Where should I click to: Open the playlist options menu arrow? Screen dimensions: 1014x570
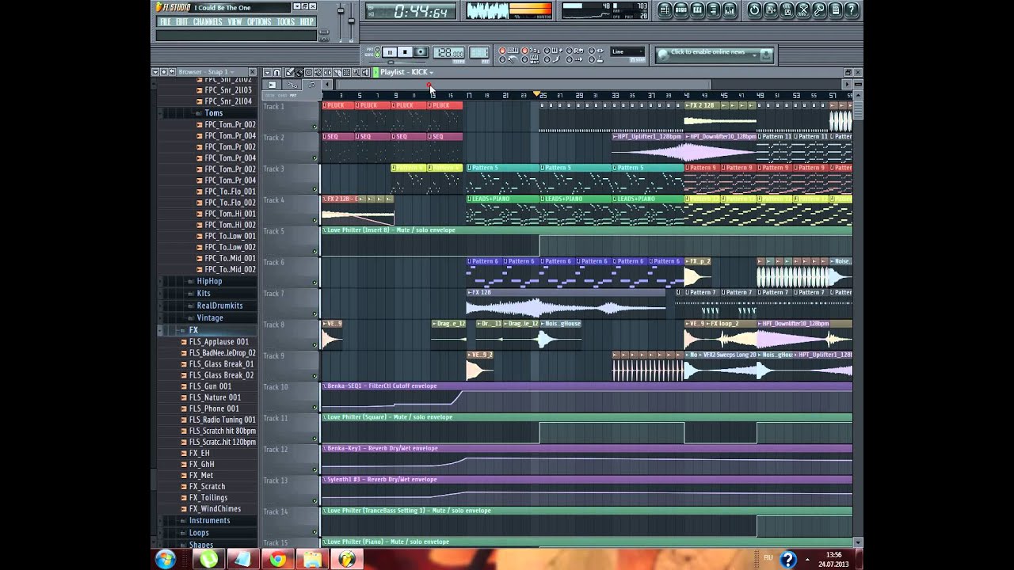point(267,72)
